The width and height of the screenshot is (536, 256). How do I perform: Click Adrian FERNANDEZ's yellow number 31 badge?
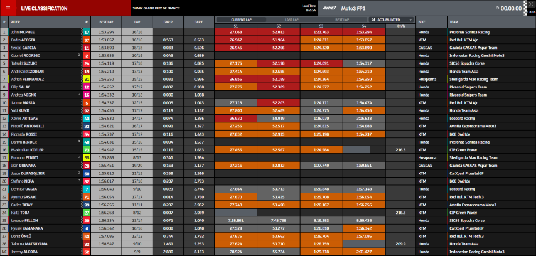point(87,79)
